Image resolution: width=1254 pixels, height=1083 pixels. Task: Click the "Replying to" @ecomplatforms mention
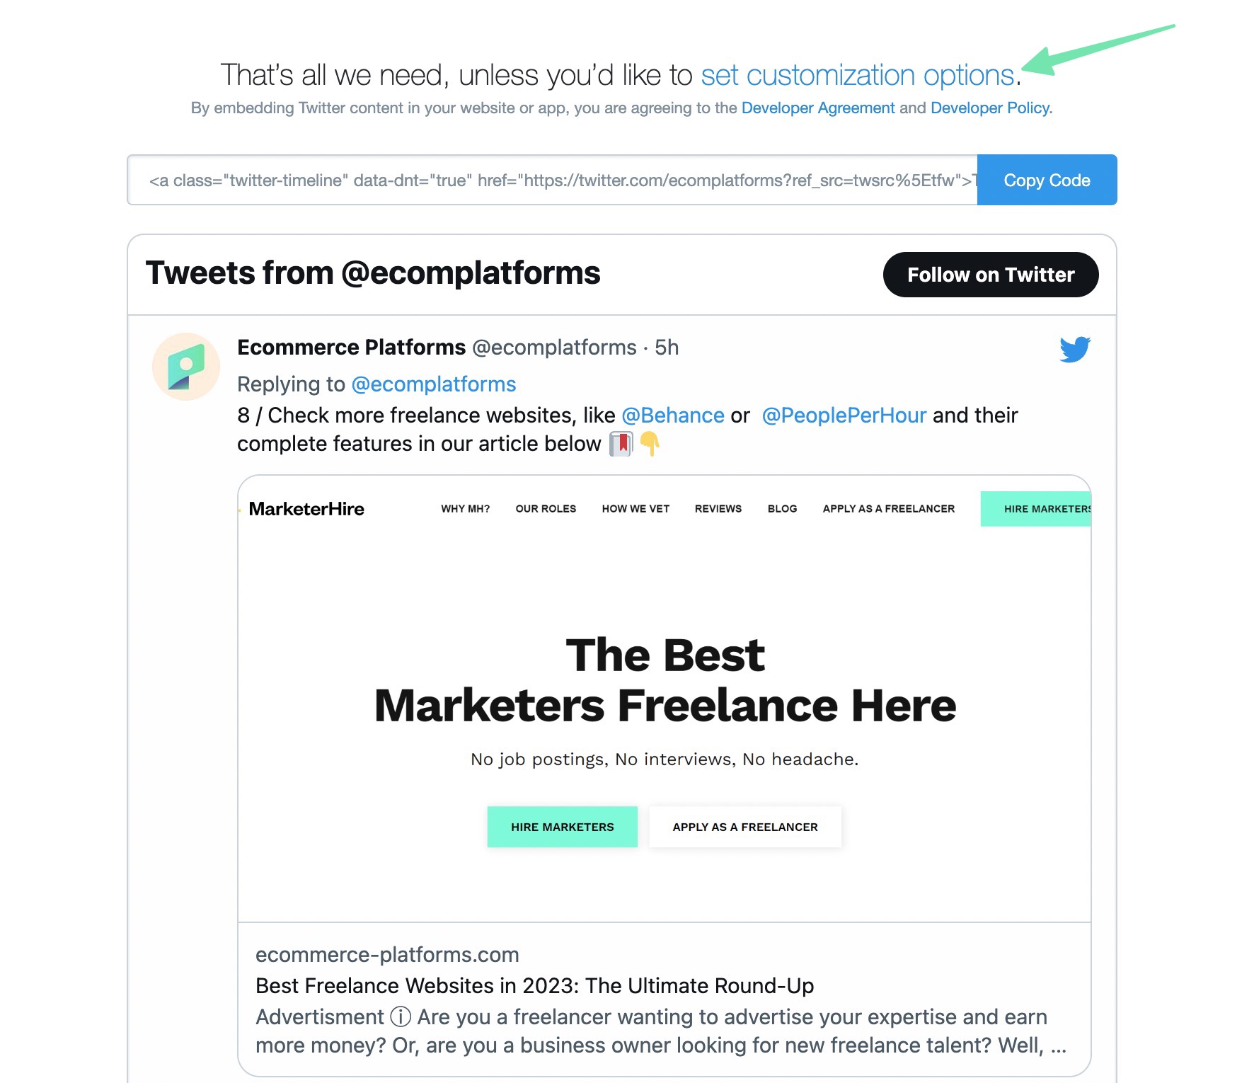[433, 384]
